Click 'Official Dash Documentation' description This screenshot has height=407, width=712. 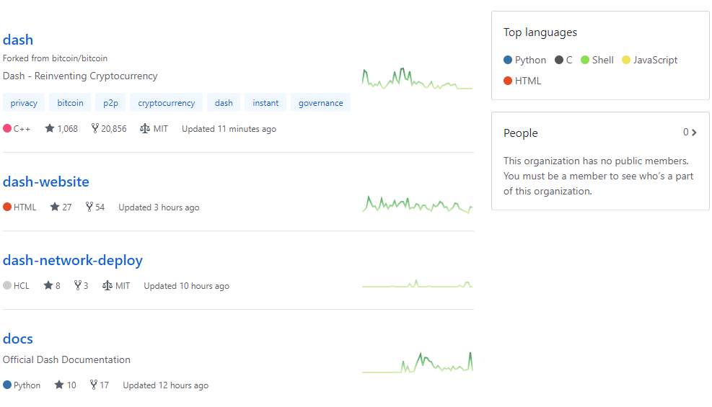tap(66, 359)
